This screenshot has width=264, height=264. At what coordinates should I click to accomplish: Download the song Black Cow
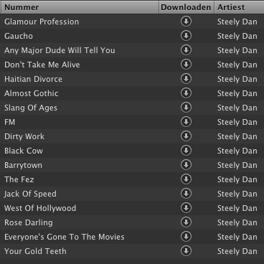[x=186, y=151]
